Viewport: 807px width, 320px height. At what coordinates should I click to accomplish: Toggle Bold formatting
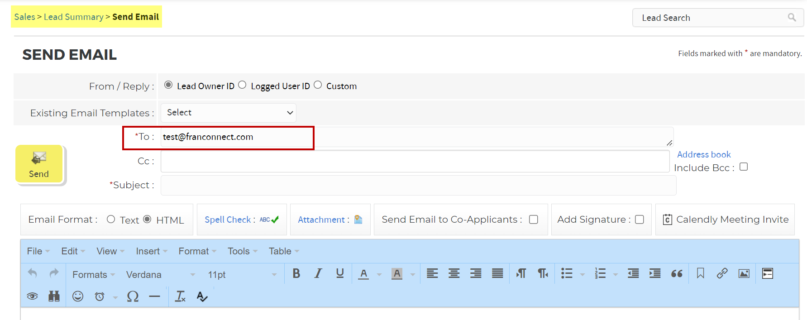tap(296, 273)
